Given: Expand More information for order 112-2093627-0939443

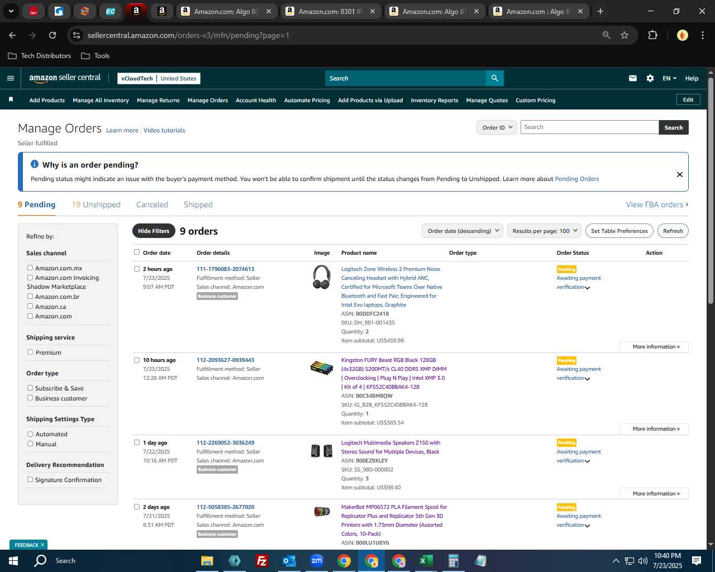Looking at the screenshot, I should coord(654,429).
